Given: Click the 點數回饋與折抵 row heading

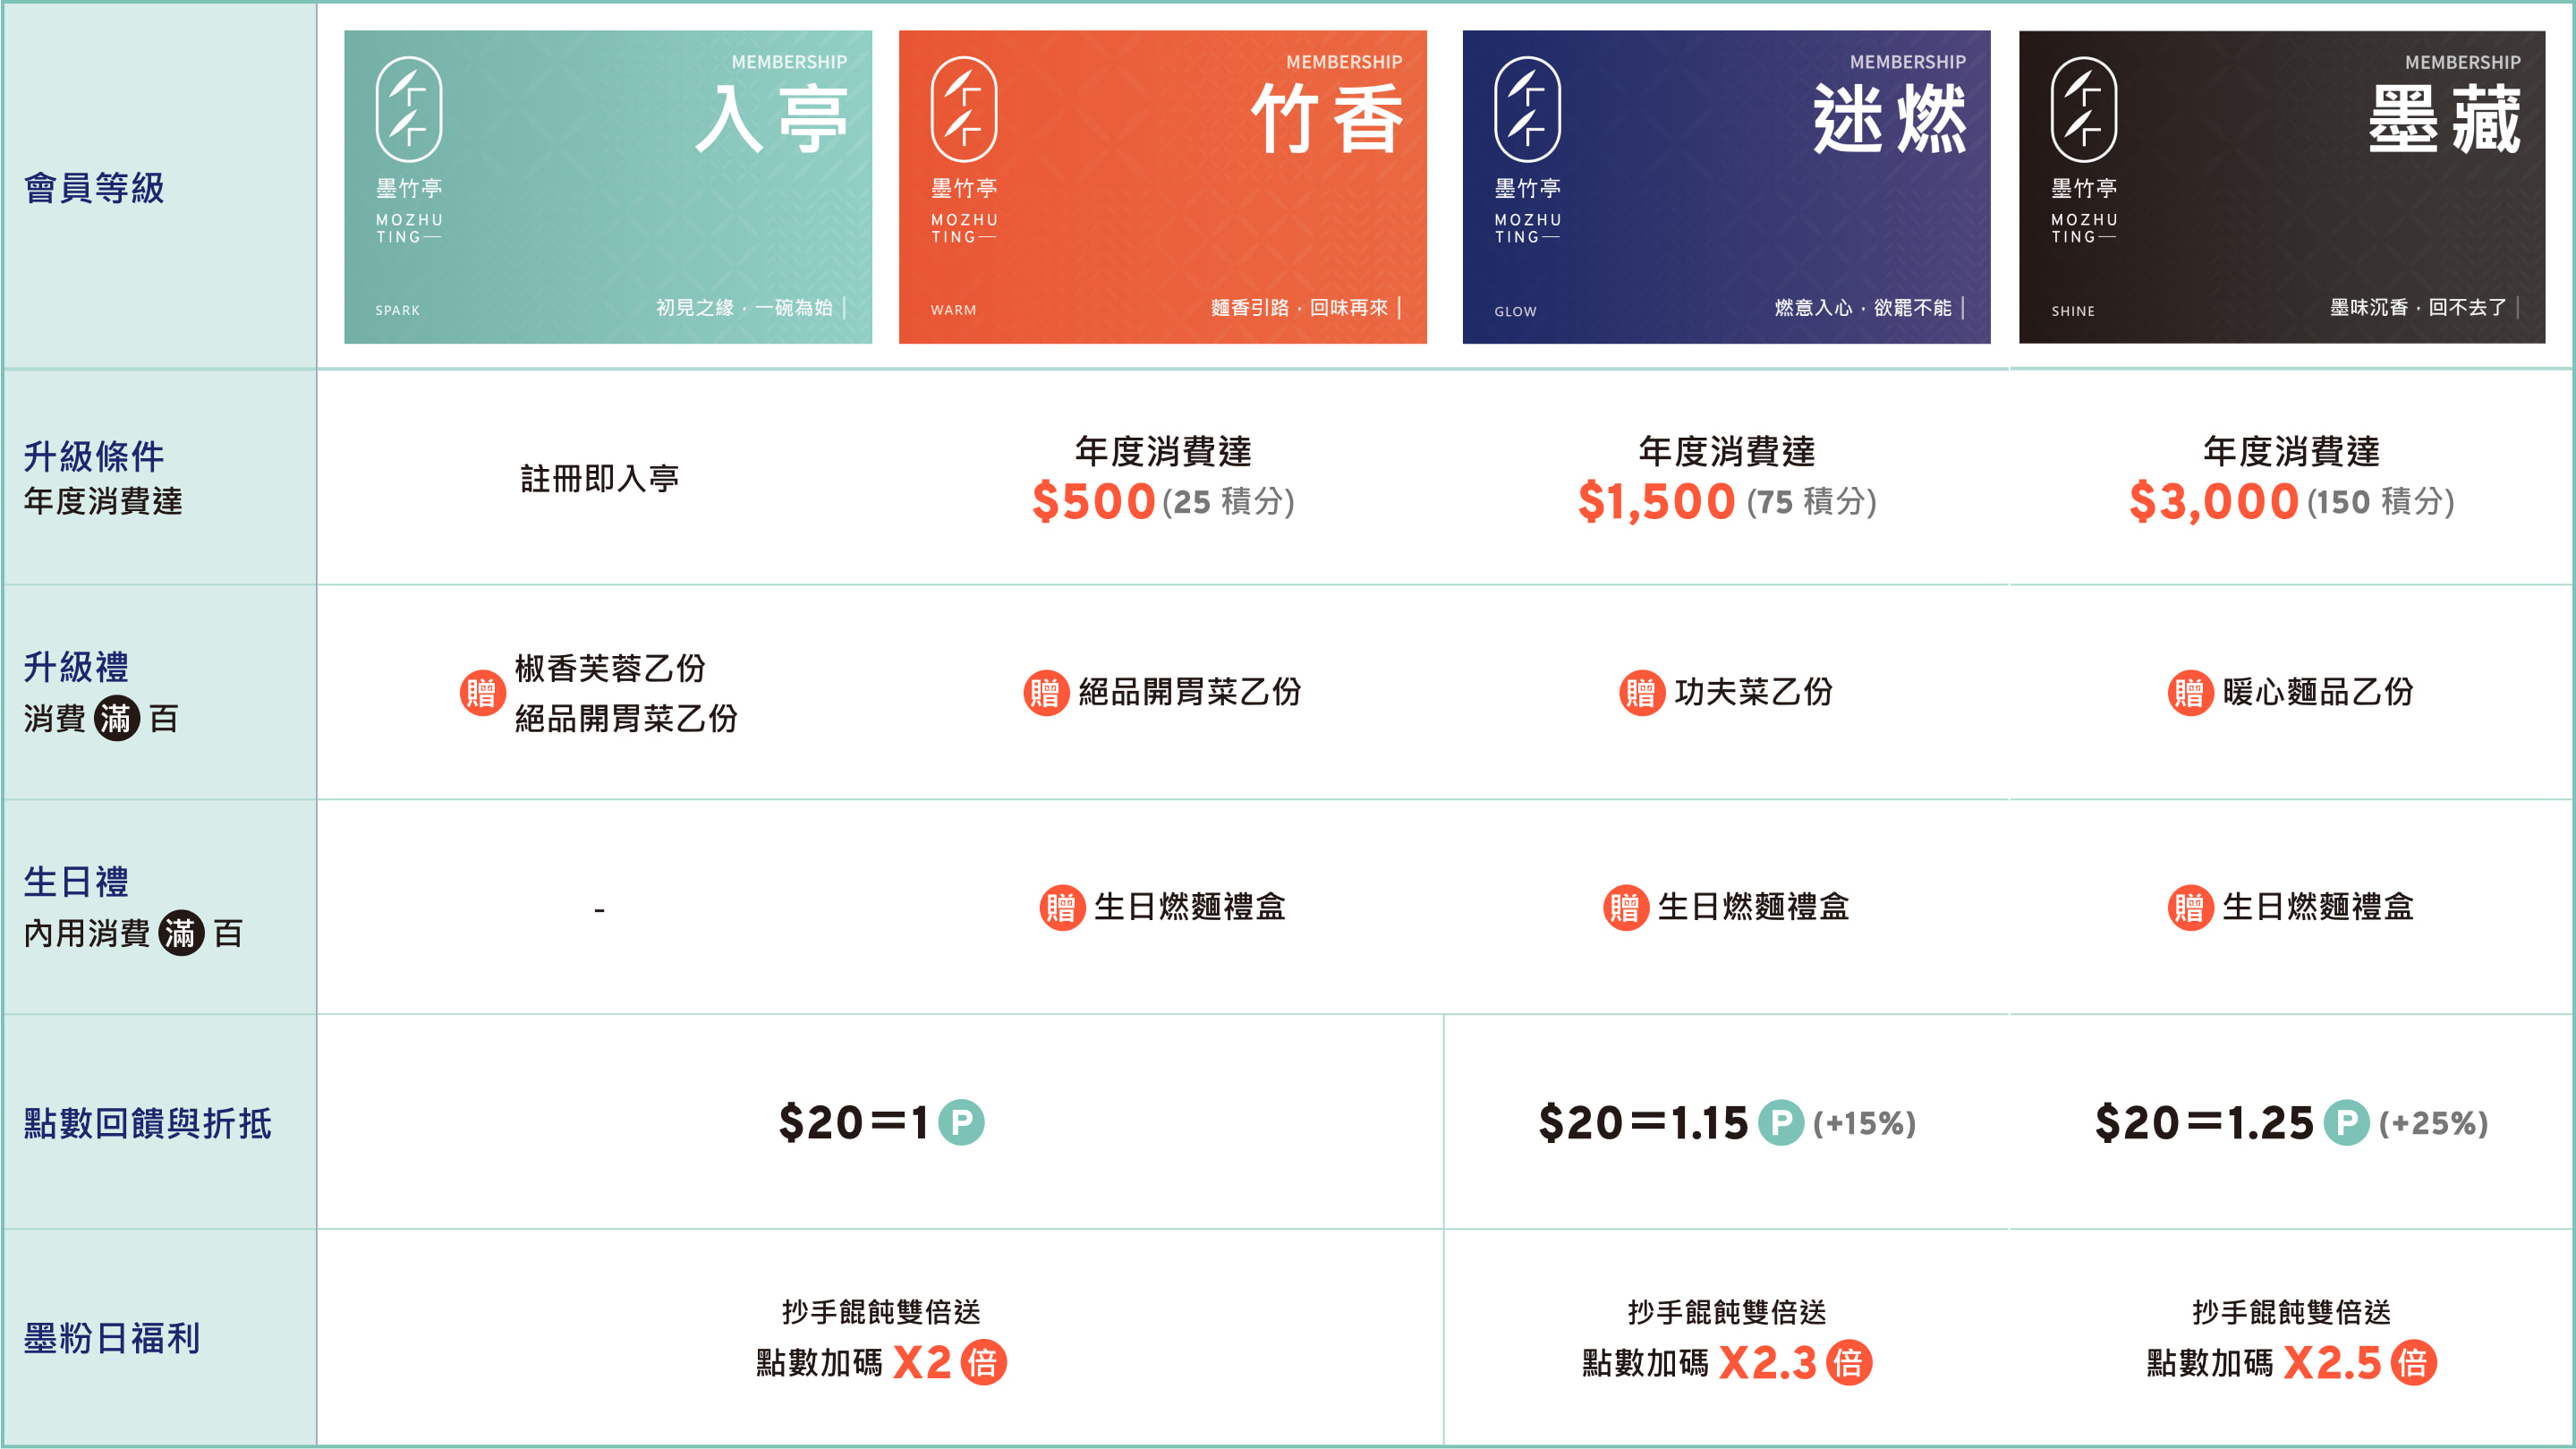Looking at the screenshot, I should pyautogui.click(x=148, y=1123).
